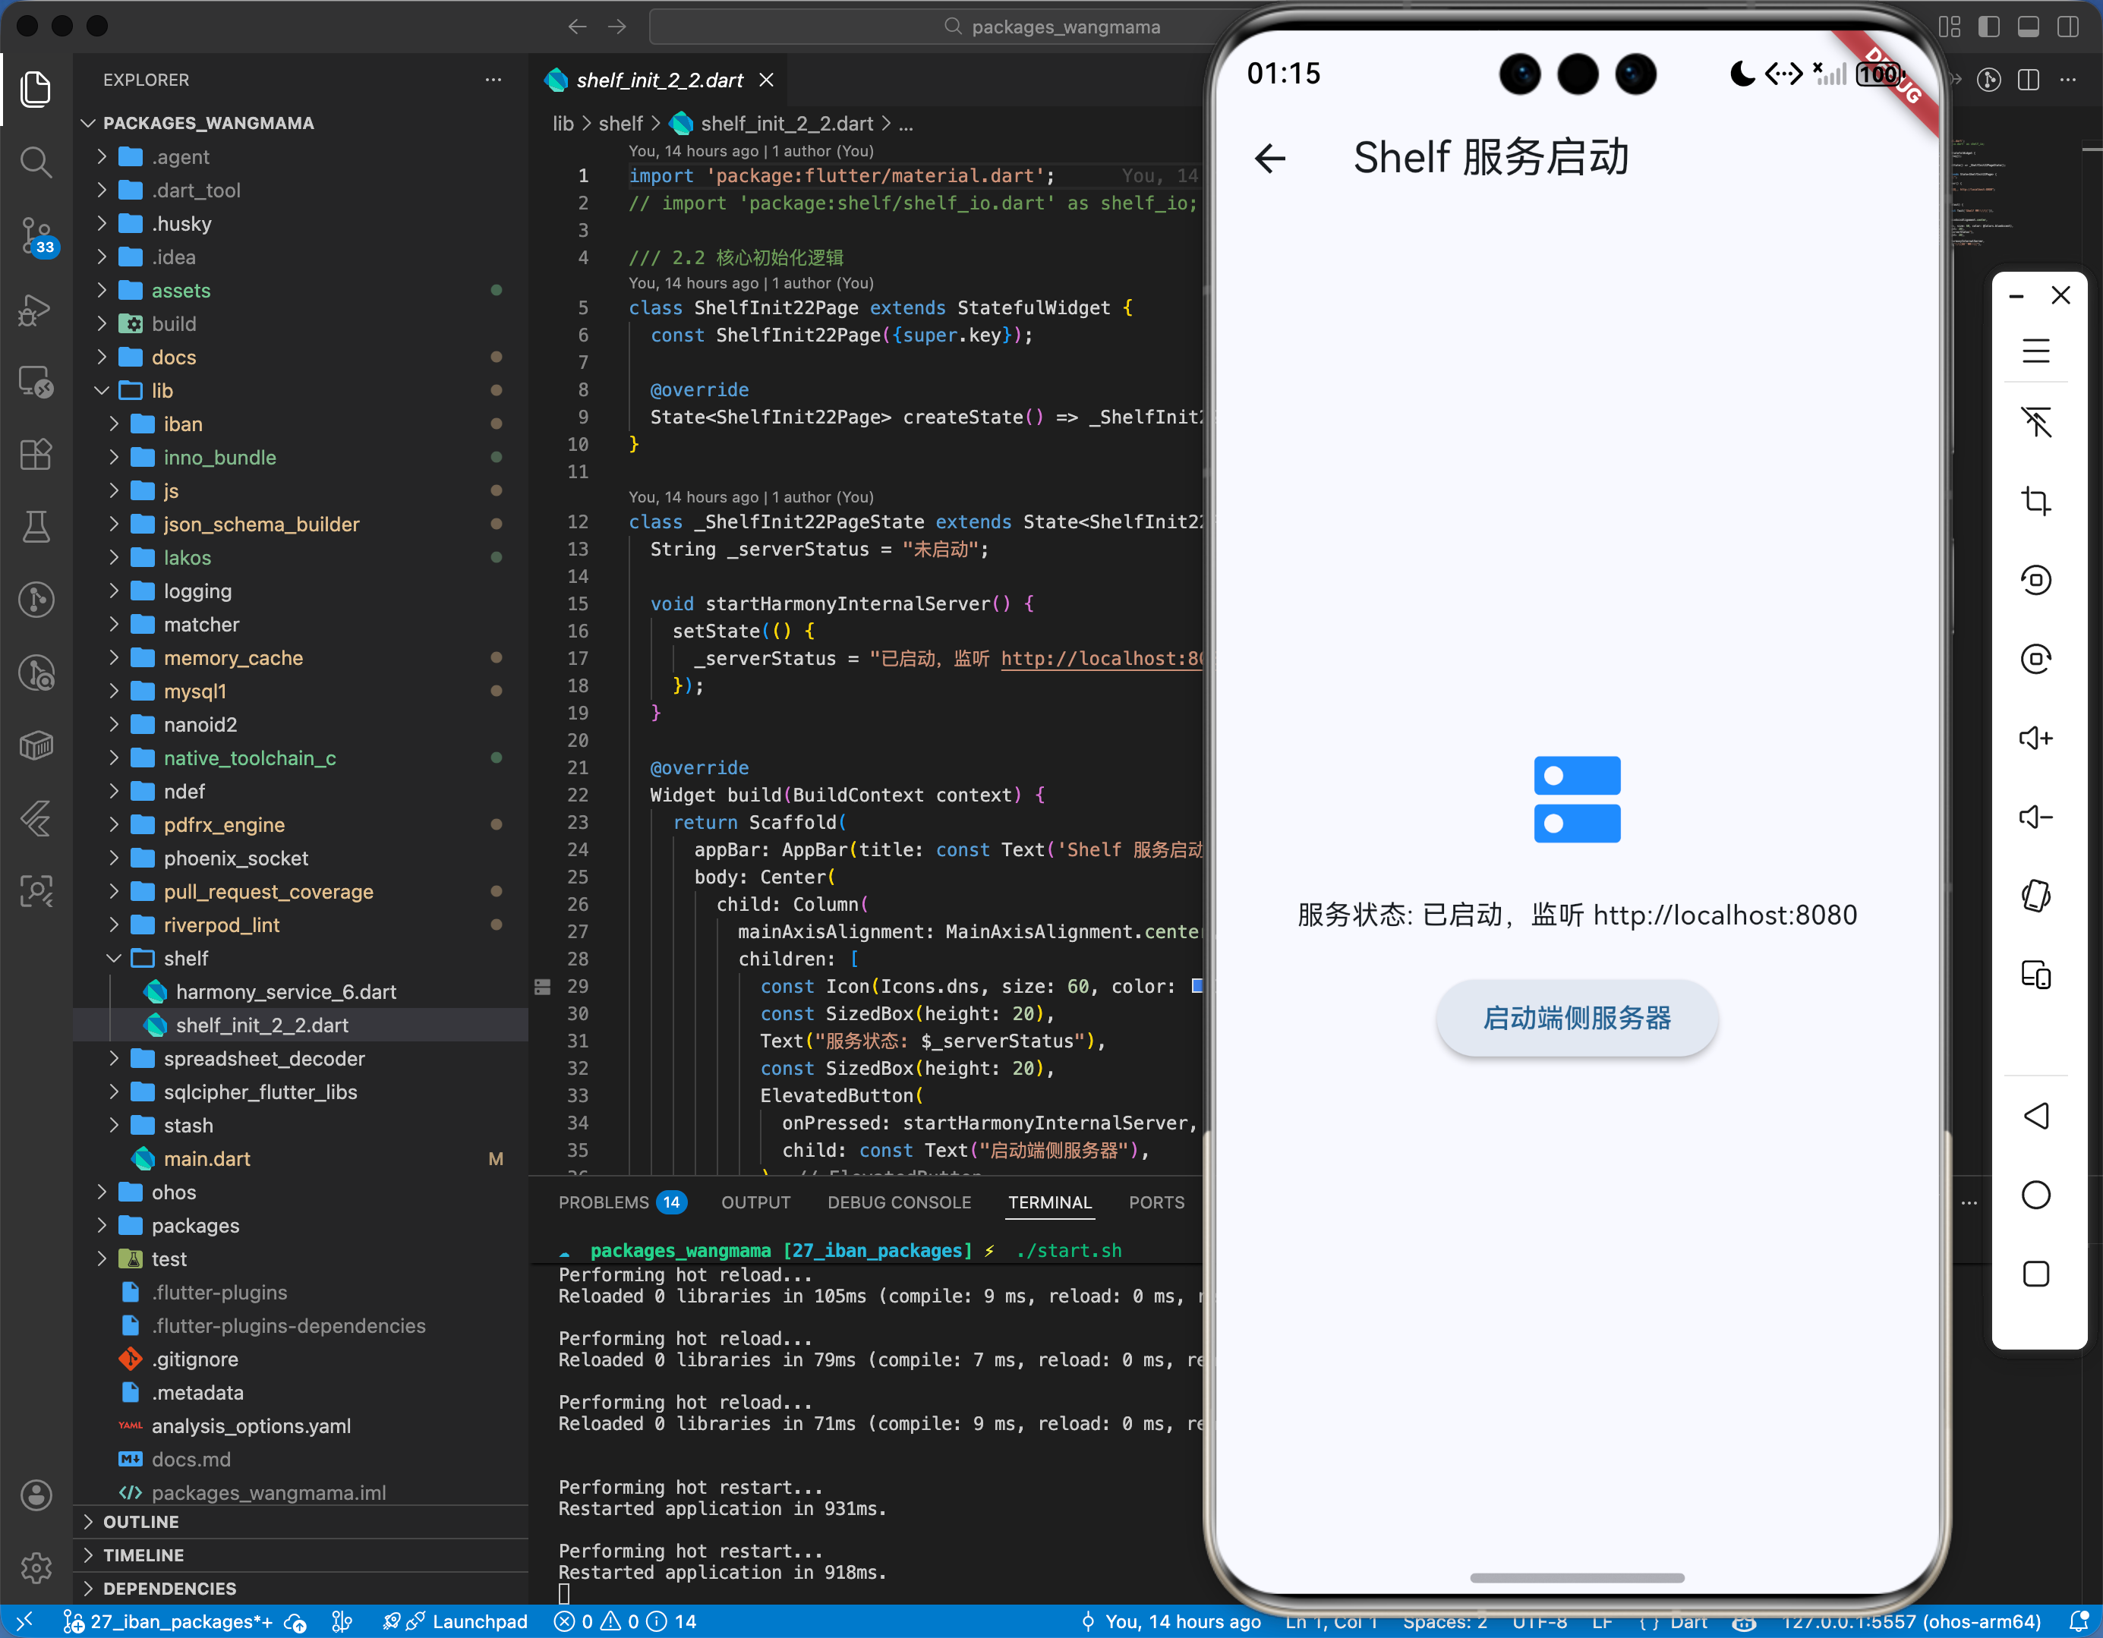Toggle the bottom panel layout icon
Viewport: 2103px width, 1638px height.
pos(2028,27)
